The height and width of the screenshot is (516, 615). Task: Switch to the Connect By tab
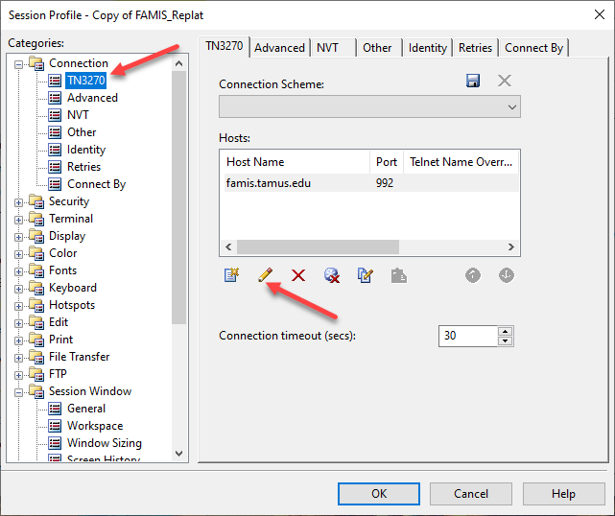[x=533, y=48]
